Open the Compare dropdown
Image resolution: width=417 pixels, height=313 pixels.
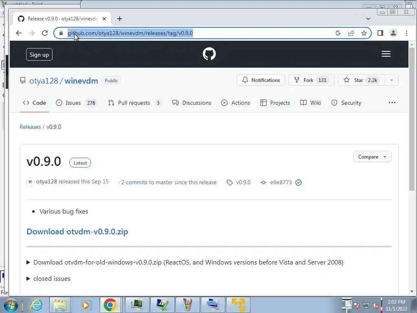pyautogui.click(x=372, y=157)
